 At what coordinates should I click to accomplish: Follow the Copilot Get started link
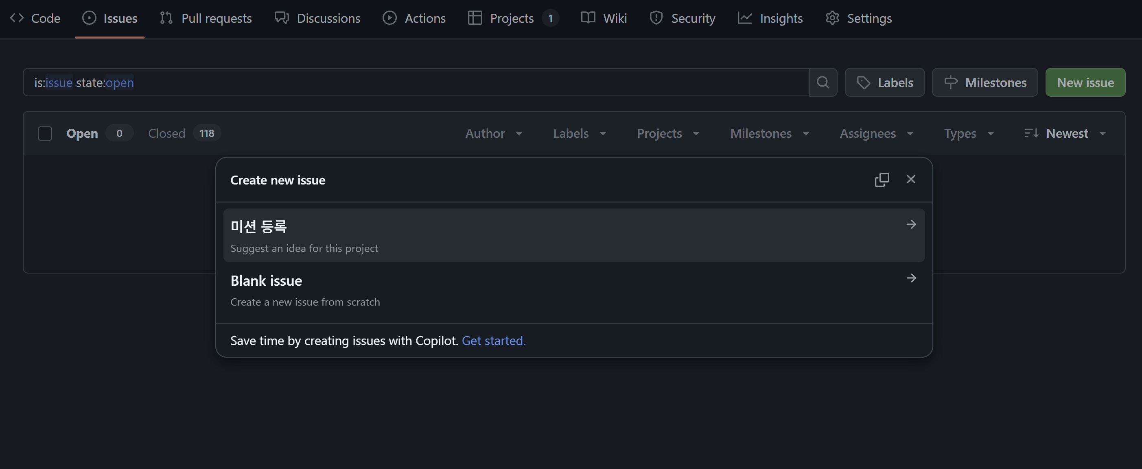tap(493, 341)
